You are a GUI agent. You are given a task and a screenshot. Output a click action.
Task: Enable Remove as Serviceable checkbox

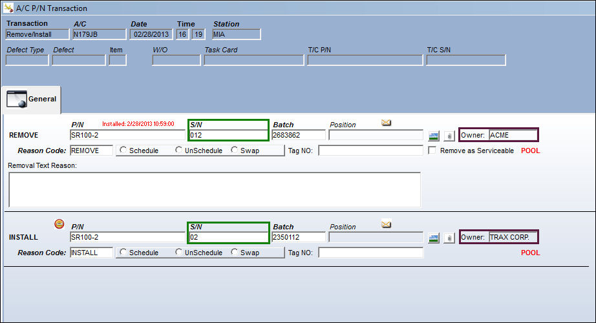coord(432,151)
